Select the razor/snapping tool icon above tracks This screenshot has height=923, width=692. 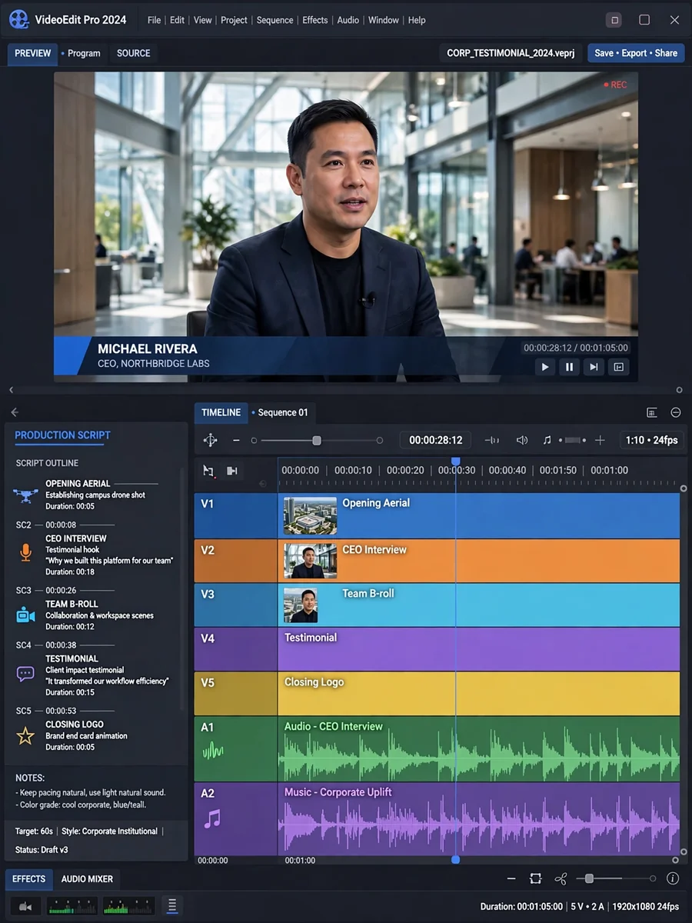tap(208, 471)
